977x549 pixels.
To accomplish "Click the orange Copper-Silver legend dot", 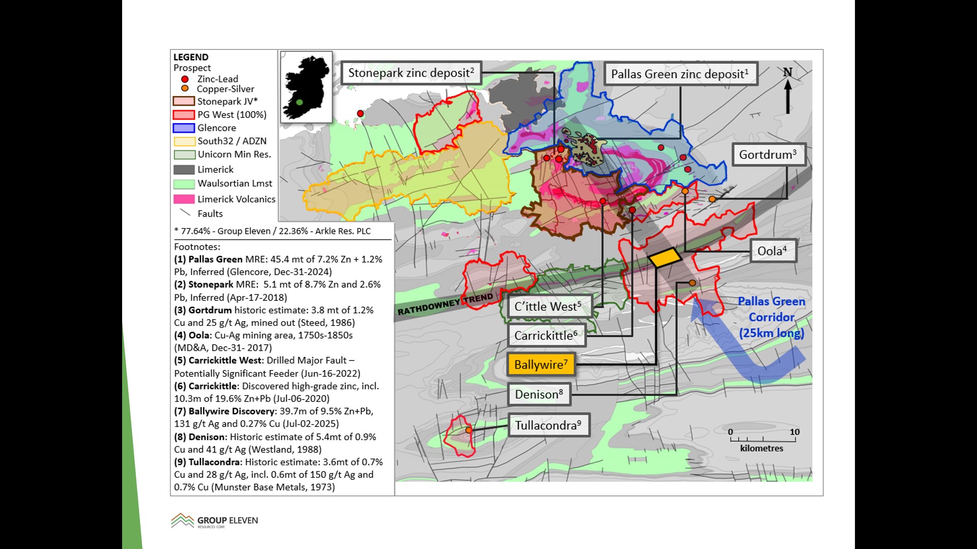I will (x=185, y=88).
